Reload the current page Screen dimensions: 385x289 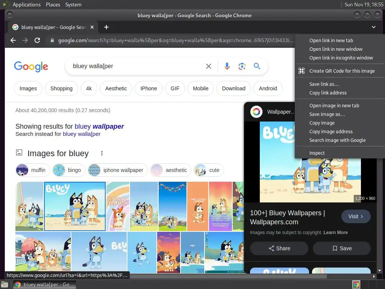pos(37,40)
